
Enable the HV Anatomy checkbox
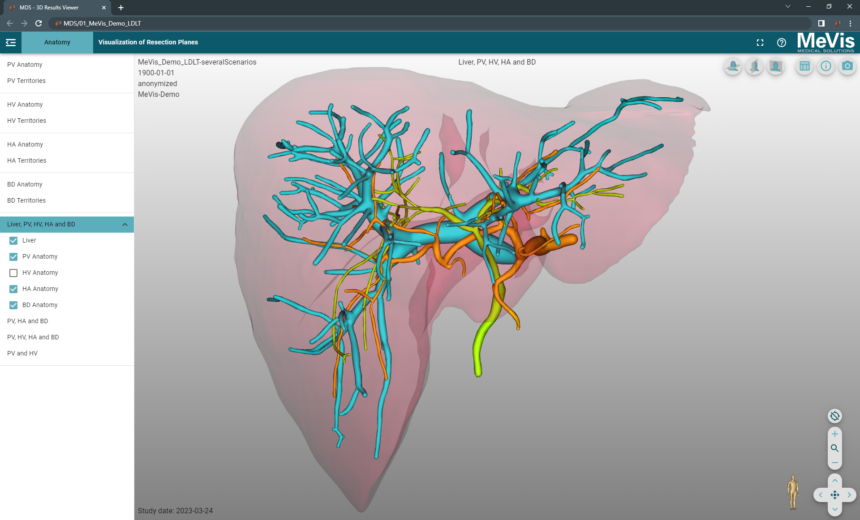pyautogui.click(x=13, y=273)
